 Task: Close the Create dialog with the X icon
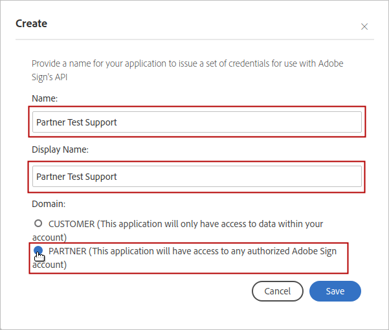[364, 27]
